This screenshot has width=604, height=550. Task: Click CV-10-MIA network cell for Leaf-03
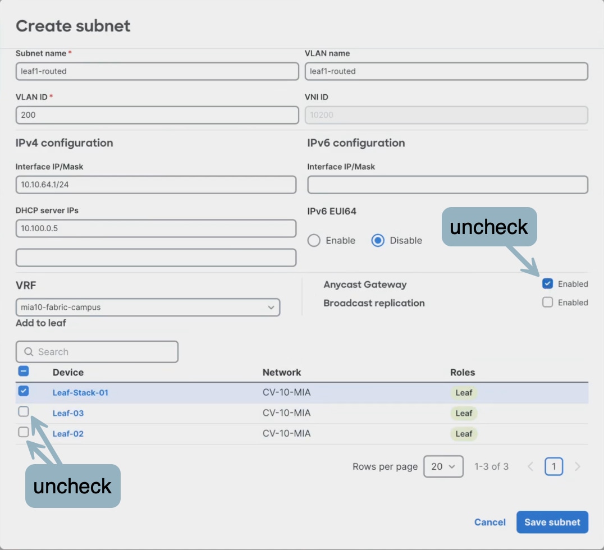click(x=287, y=412)
